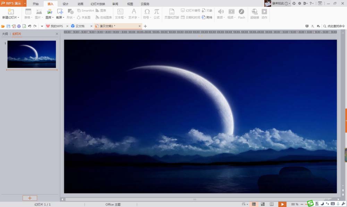Open a new document tab with plus
The image size is (347, 207).
pyautogui.click(x=145, y=26)
